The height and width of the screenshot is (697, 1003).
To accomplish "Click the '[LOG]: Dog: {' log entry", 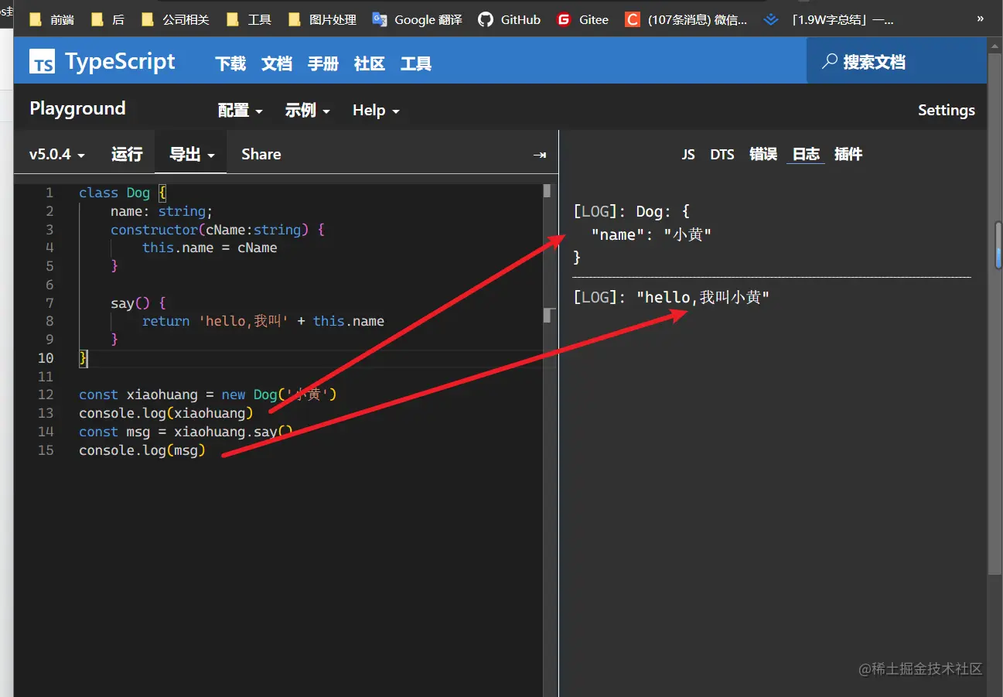I will click(631, 211).
